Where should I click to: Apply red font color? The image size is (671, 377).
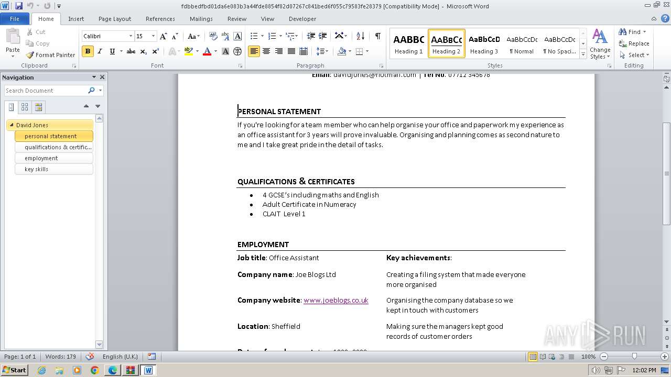tap(207, 51)
